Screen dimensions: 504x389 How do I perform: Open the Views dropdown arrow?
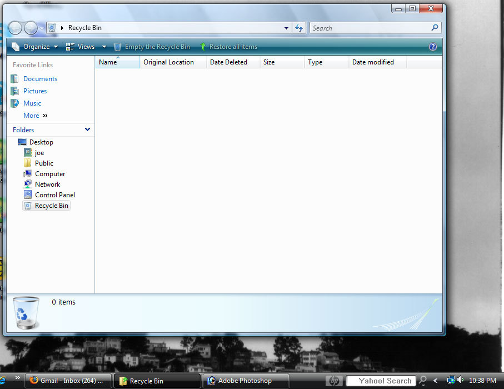104,47
